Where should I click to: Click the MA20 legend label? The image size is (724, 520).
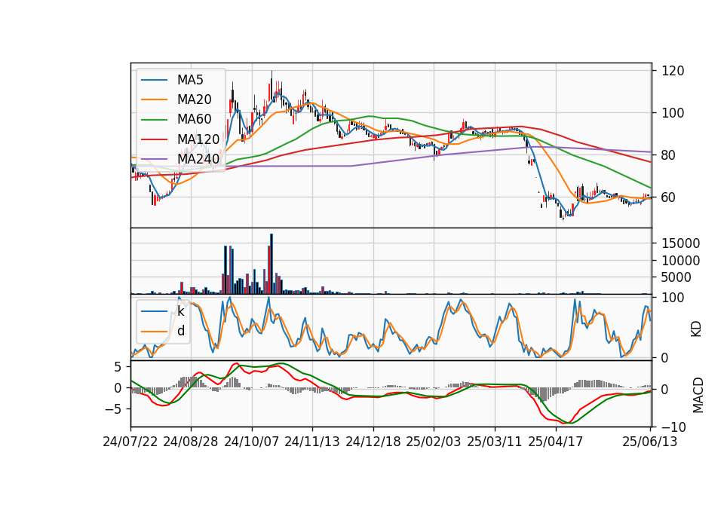(194, 99)
